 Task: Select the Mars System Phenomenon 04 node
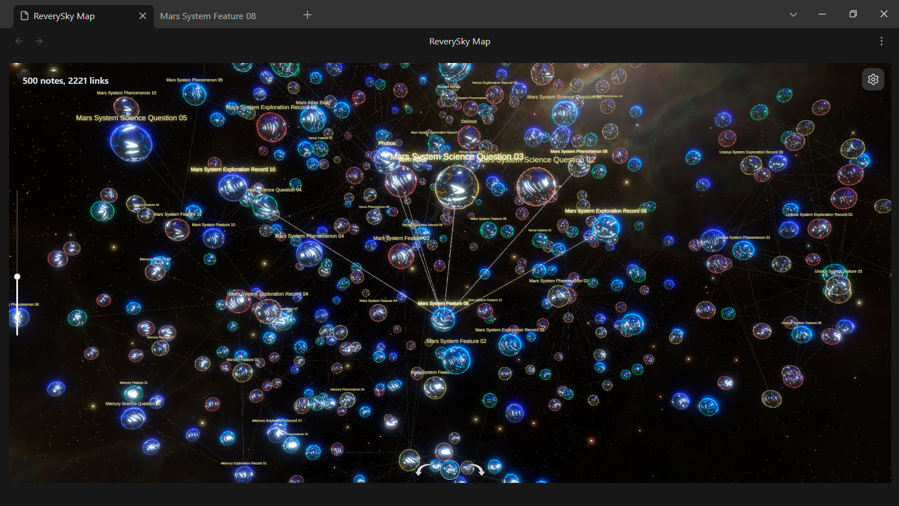pos(310,253)
